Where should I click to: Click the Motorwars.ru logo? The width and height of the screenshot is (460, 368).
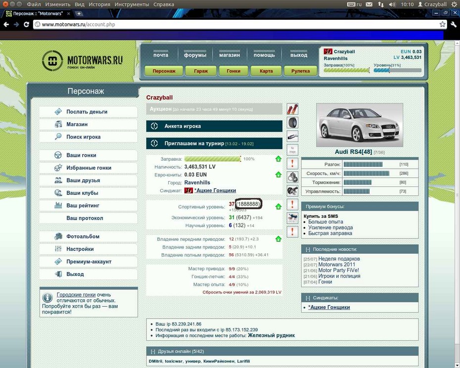click(82, 61)
